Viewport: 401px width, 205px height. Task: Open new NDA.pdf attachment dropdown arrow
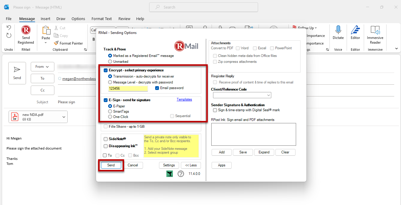[64, 117]
